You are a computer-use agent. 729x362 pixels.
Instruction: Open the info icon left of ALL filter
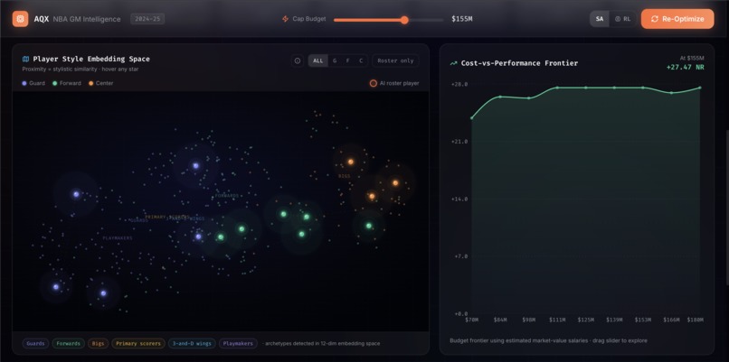(x=298, y=60)
